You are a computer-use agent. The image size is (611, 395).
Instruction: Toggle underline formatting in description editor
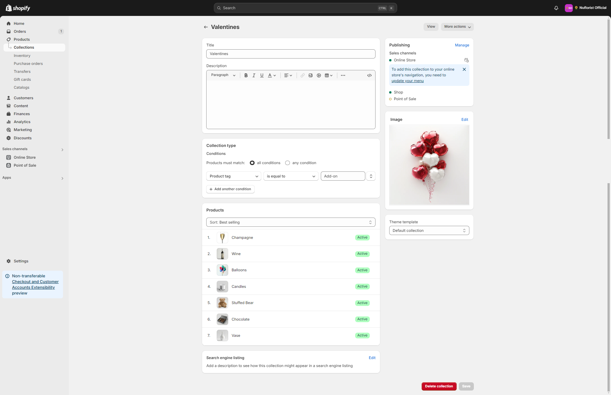tap(262, 75)
